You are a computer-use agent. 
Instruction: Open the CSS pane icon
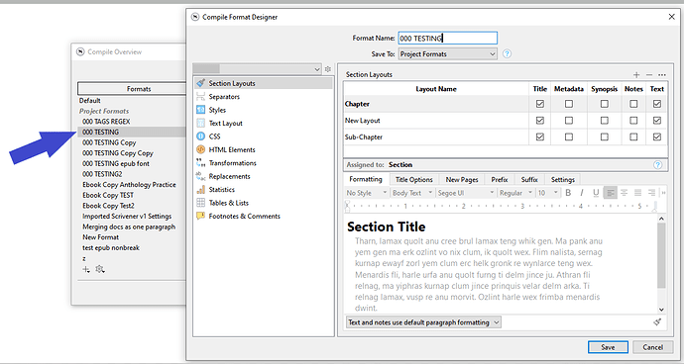(200, 136)
